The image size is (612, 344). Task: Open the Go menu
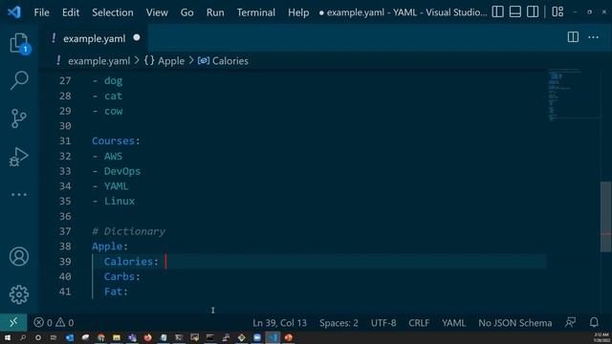tap(187, 12)
